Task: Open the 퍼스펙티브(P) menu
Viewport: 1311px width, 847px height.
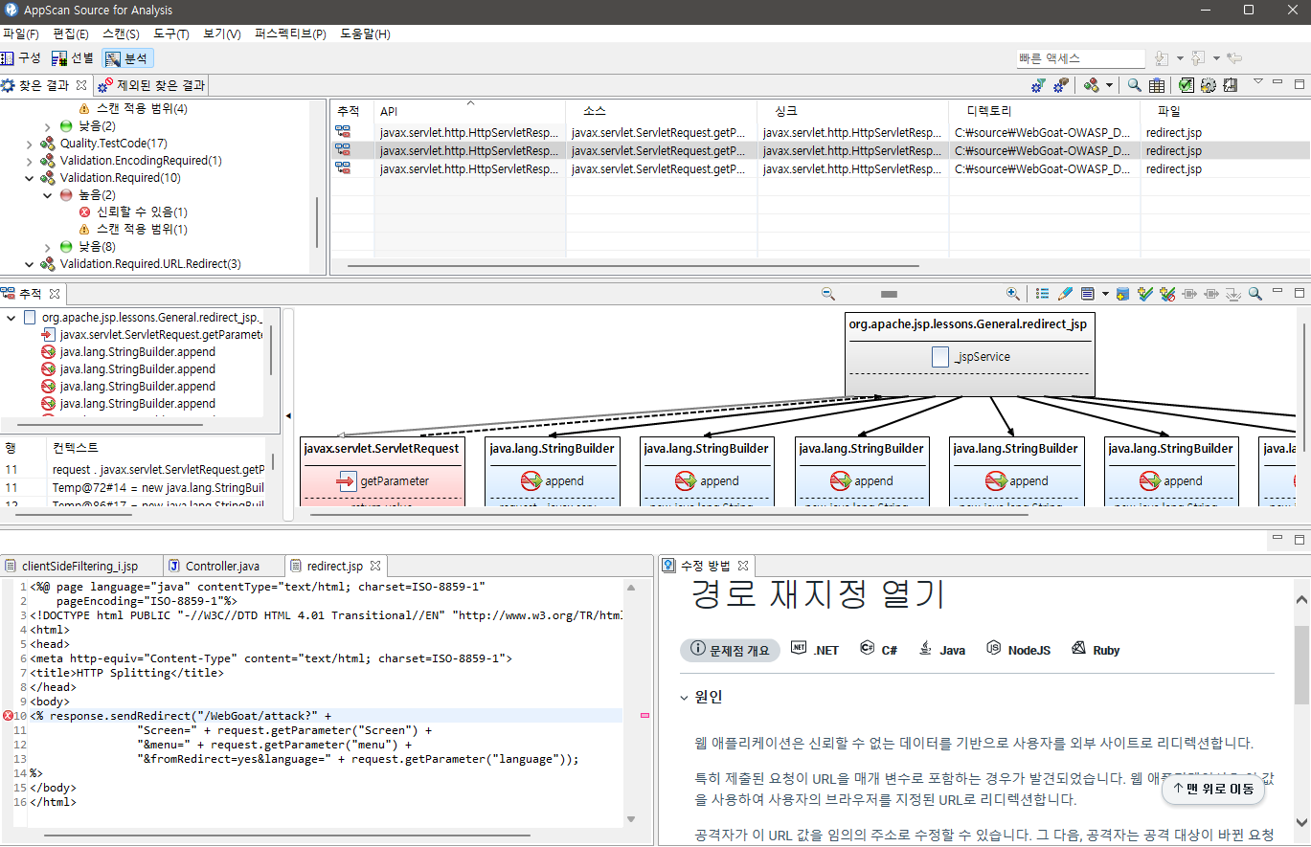Action: [290, 33]
